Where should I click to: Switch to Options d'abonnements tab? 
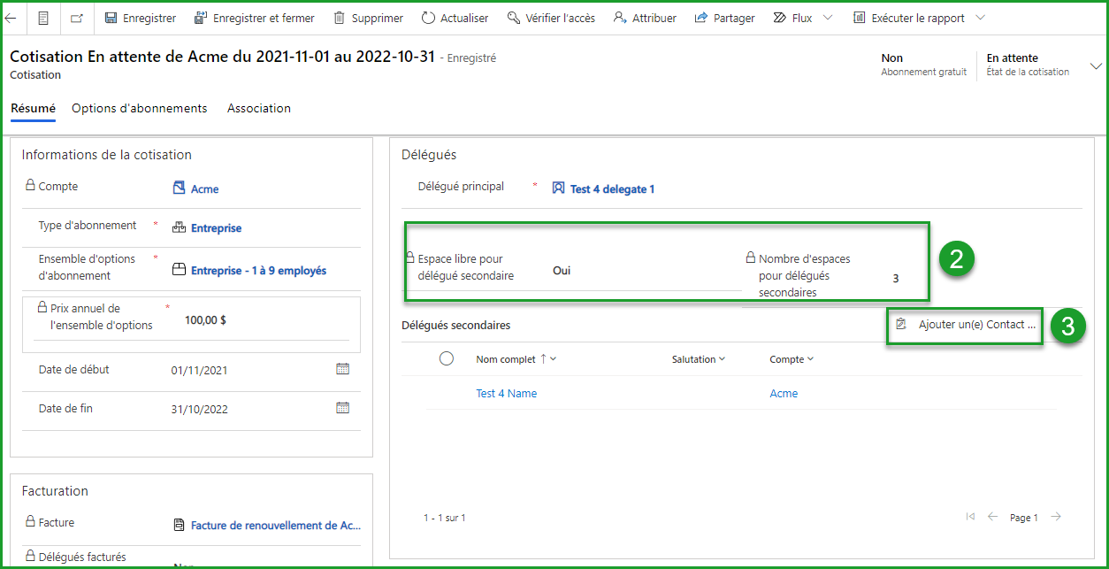[140, 108]
